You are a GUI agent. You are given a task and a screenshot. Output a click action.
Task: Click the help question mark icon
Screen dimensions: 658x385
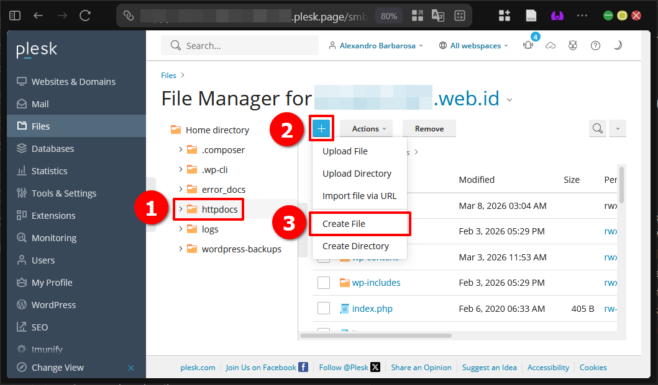[595, 45]
